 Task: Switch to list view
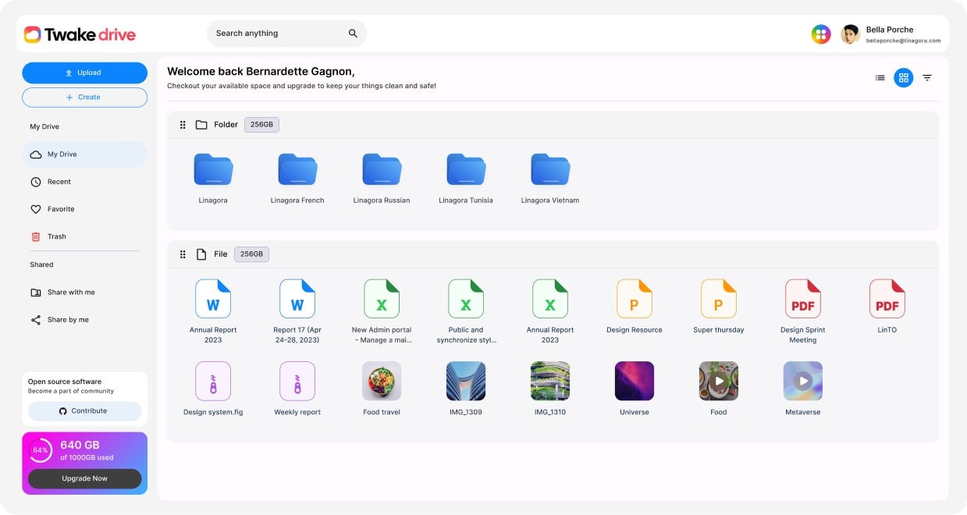(880, 77)
